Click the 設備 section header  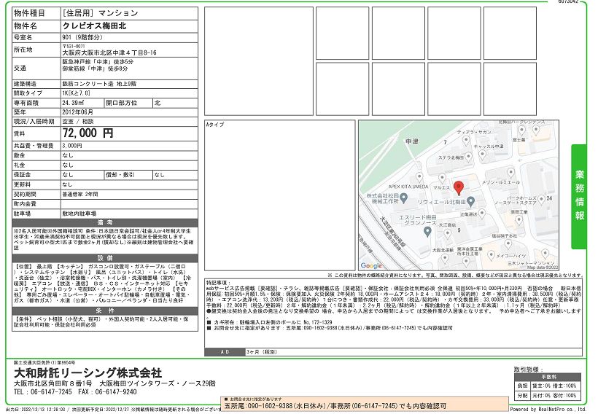tap(105, 258)
